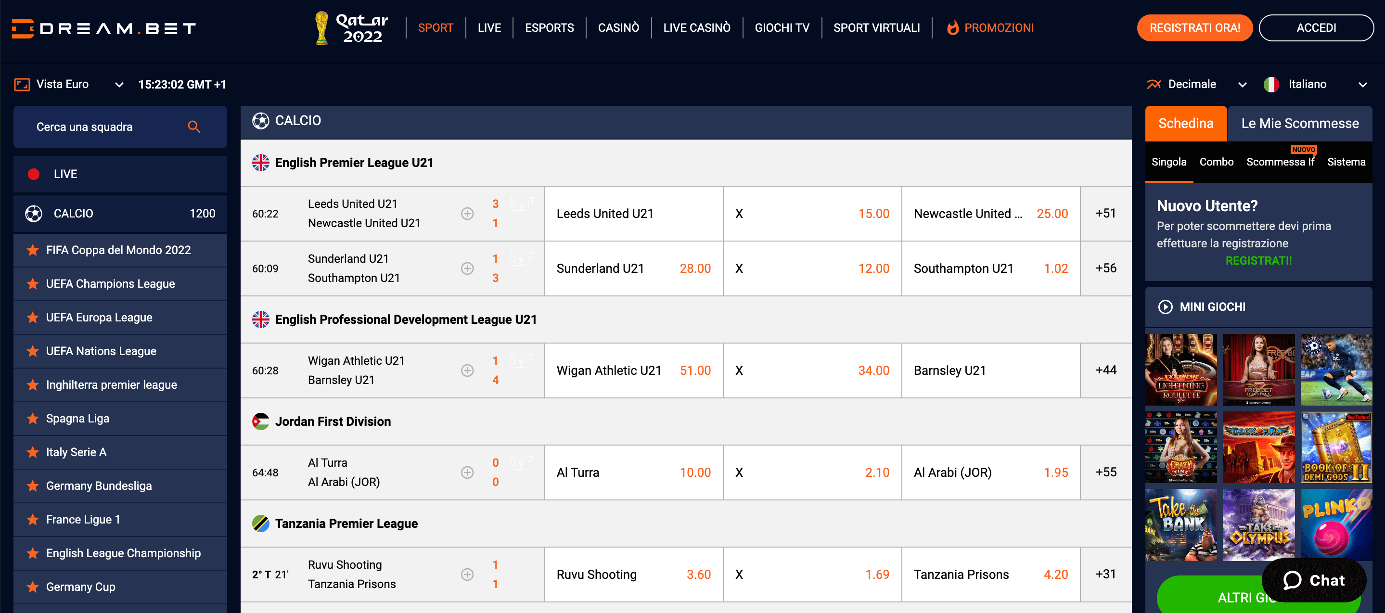Select the Sistema bet type tab
This screenshot has height=613, width=1385.
[1346, 162]
